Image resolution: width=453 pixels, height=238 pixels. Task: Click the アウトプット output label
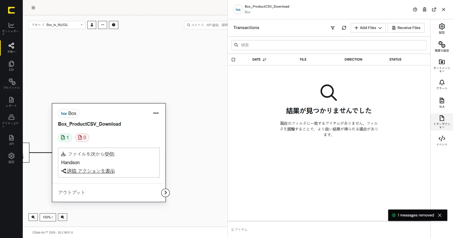point(71,192)
